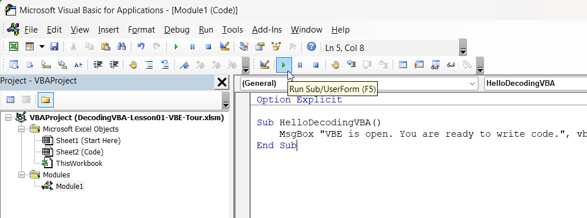Open the File menu
587x218 pixels.
[x=31, y=30]
